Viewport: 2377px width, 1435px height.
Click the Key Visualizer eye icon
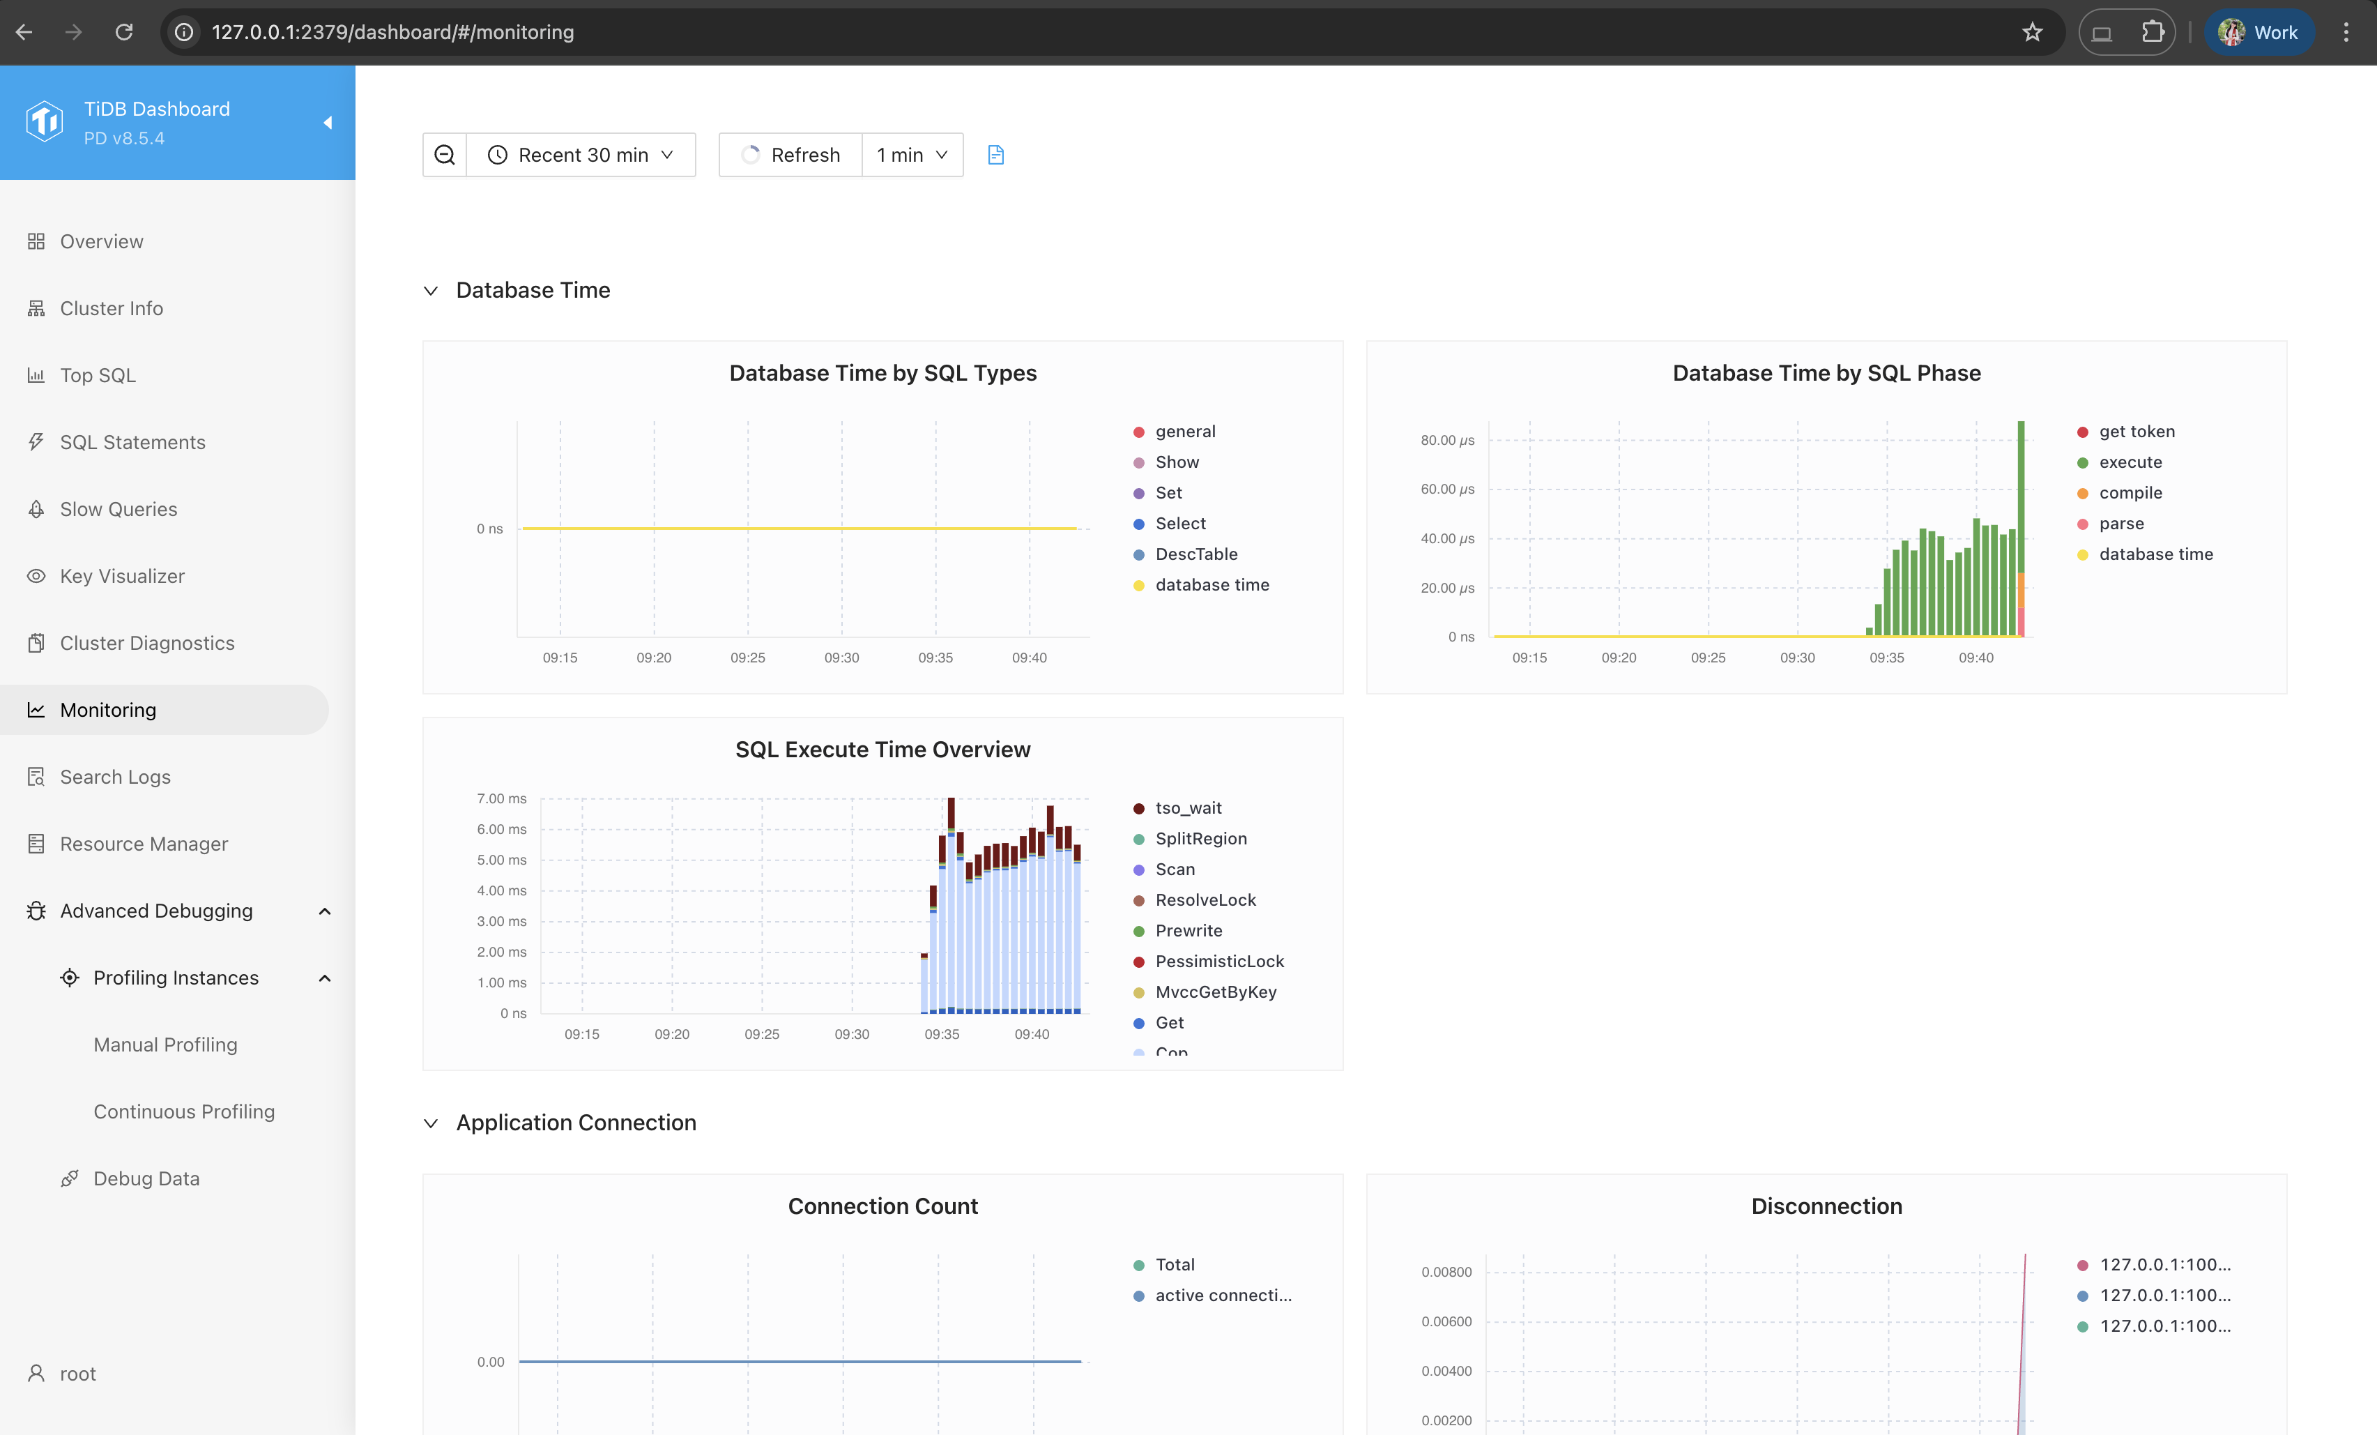[x=37, y=576]
